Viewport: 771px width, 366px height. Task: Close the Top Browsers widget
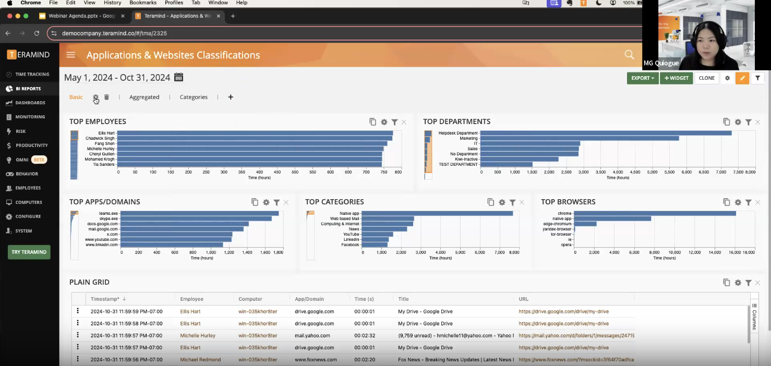tap(757, 202)
